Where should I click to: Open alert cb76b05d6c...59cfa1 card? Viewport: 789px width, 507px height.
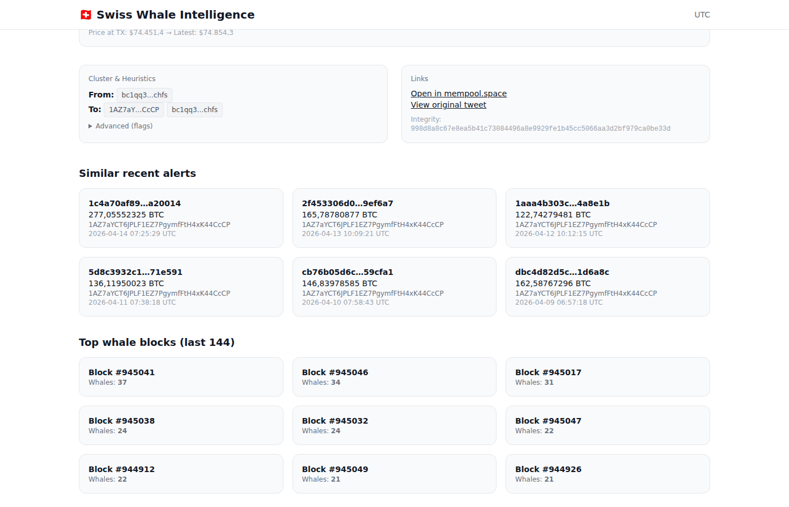(394, 287)
